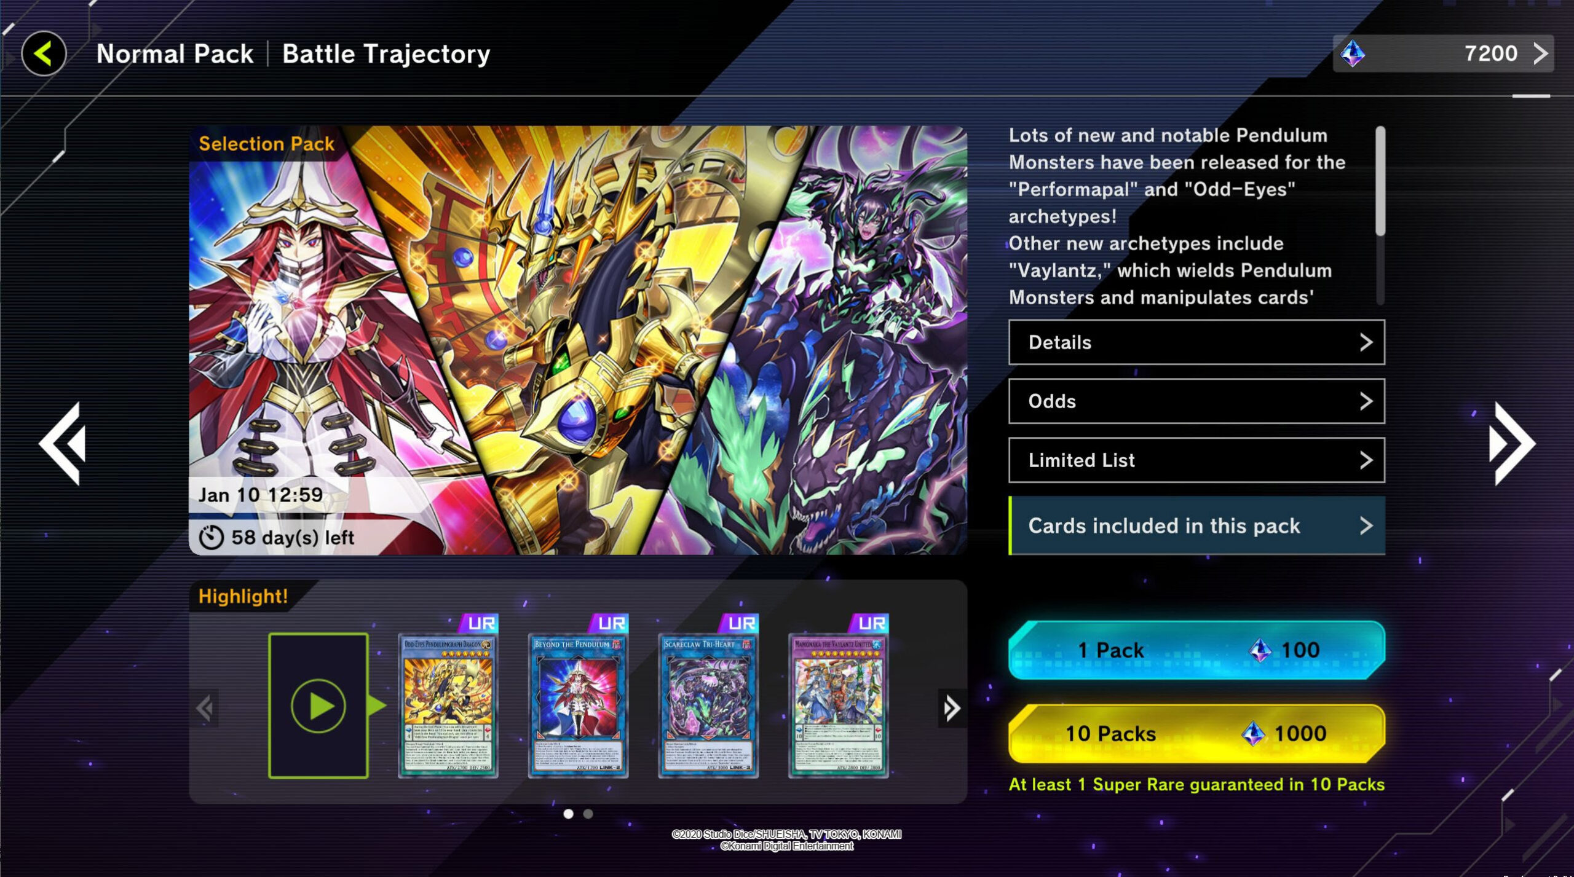The image size is (1574, 877).
Task: Select the first highlight page dot
Action: point(568,814)
